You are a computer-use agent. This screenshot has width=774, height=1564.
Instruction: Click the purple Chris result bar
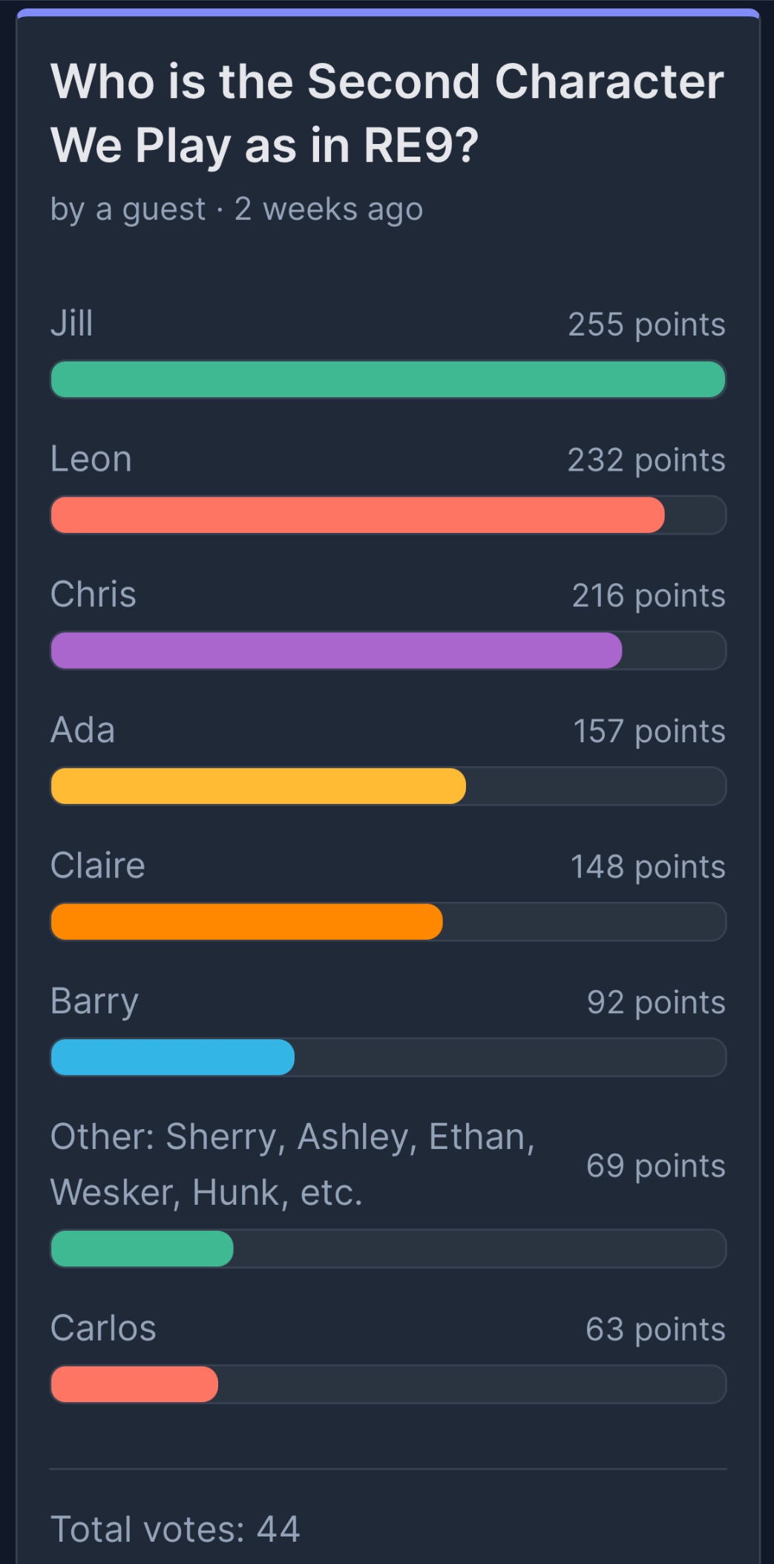coord(336,650)
